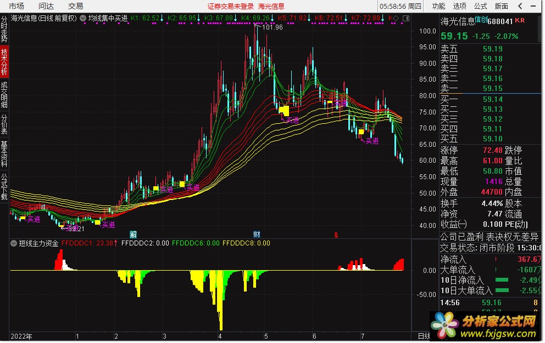This screenshot has width=545, height=343.
Task: Click the back arrow in title bar
Action: pos(520,6)
